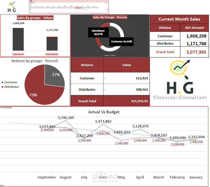This screenshot has width=210, height=187.
Task: Select the 'Returns by groups - Percent' title
Action: (35, 61)
